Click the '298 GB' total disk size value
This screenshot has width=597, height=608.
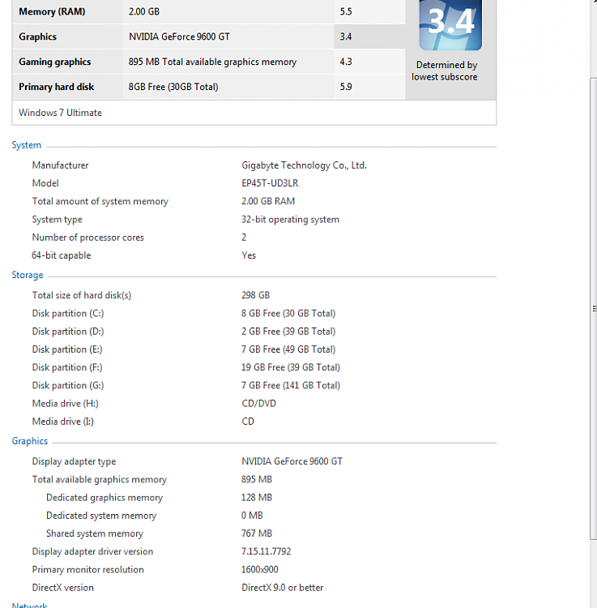point(255,295)
